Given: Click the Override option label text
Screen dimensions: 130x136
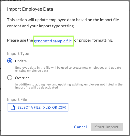Looking at the screenshot, I should 22,78.
